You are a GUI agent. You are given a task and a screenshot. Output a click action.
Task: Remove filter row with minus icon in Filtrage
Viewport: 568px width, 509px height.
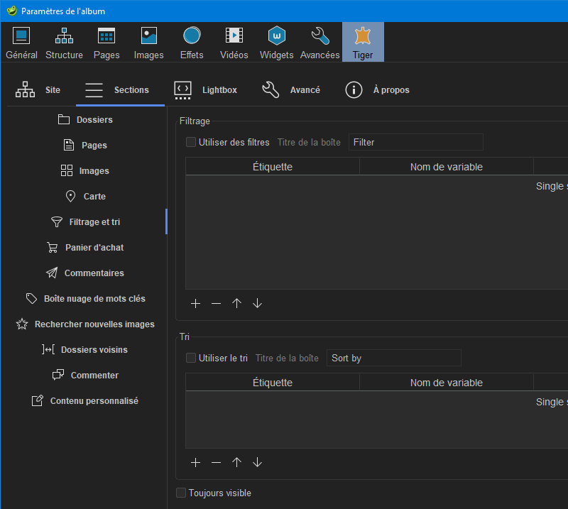click(217, 304)
